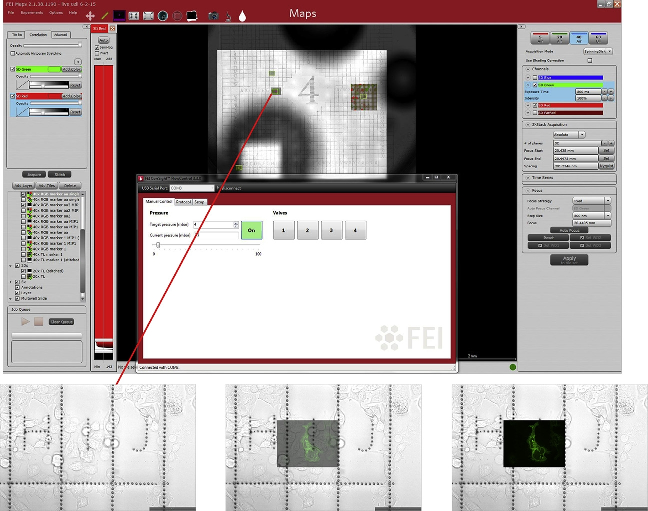Collapse the Channels section

(528, 69)
